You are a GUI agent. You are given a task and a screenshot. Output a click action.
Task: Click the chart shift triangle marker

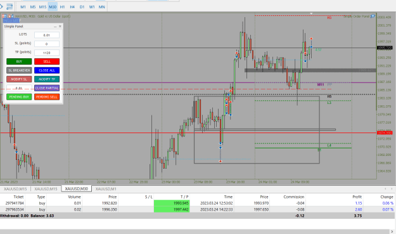coord(311,14)
